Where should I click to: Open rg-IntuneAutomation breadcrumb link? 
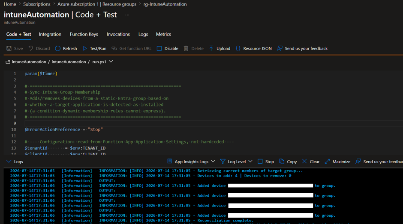click(x=165, y=4)
